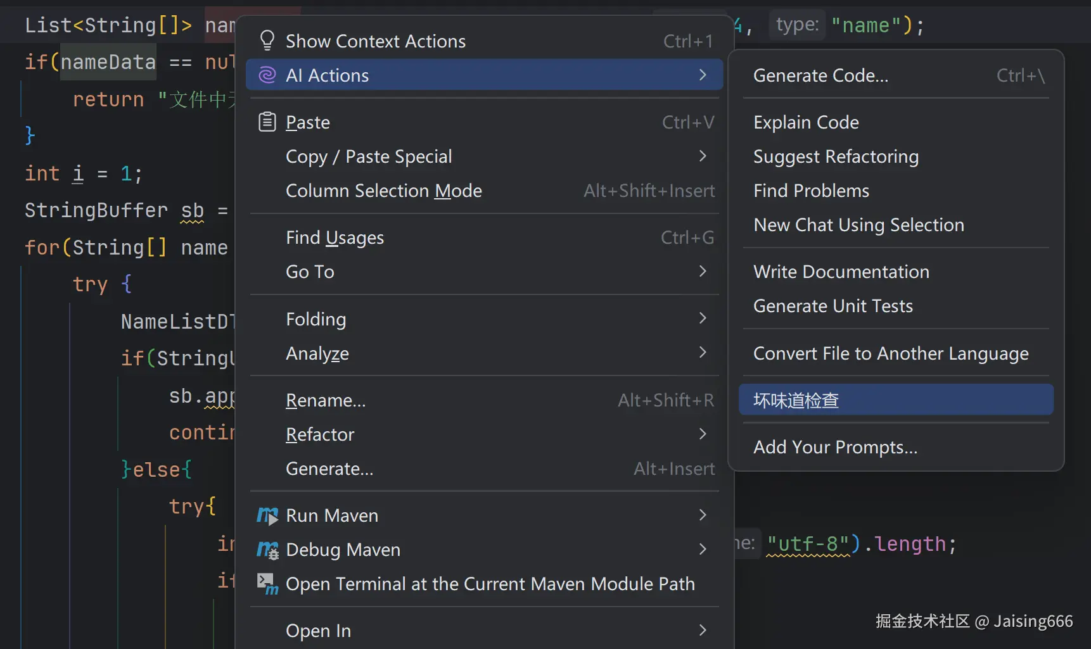Image resolution: width=1091 pixels, height=649 pixels.
Task: Select Explain Code in AI Actions
Action: pos(806,122)
